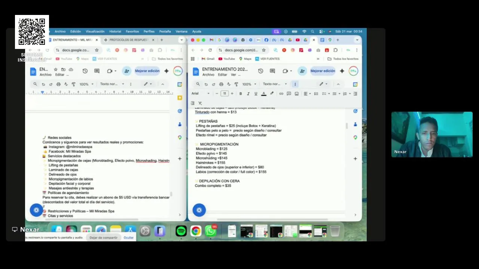Click paint format icon in right document
The height and width of the screenshot is (269, 479).
tap(237, 84)
